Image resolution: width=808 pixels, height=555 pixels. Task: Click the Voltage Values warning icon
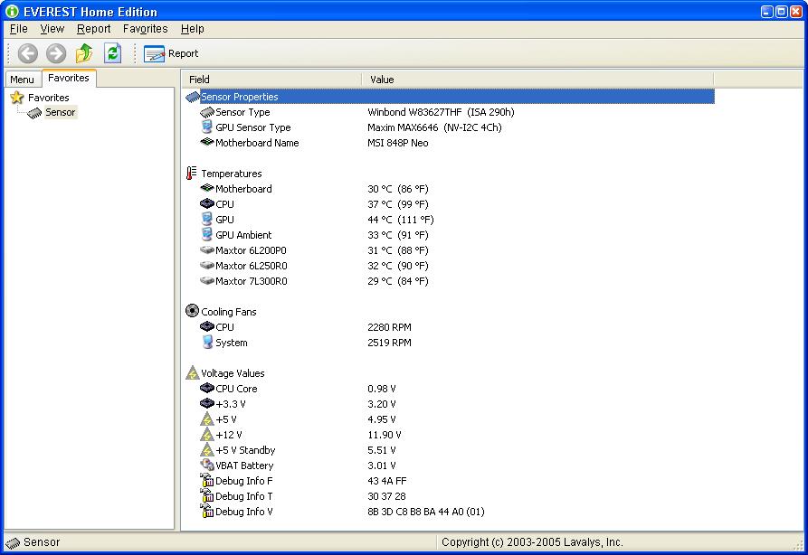coord(193,372)
